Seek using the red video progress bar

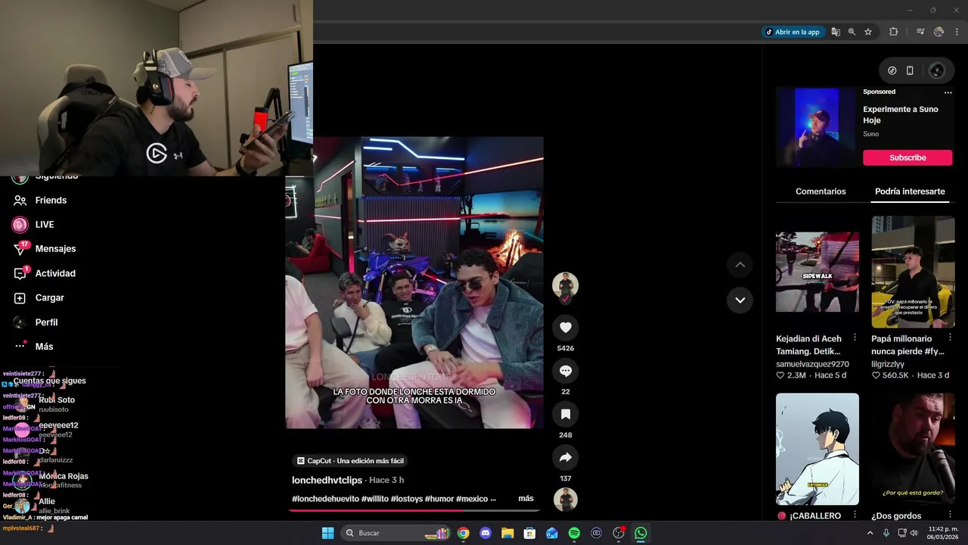[414, 510]
